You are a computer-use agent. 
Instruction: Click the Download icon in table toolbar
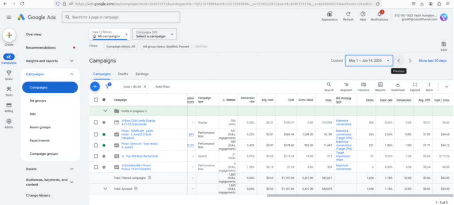(398, 84)
